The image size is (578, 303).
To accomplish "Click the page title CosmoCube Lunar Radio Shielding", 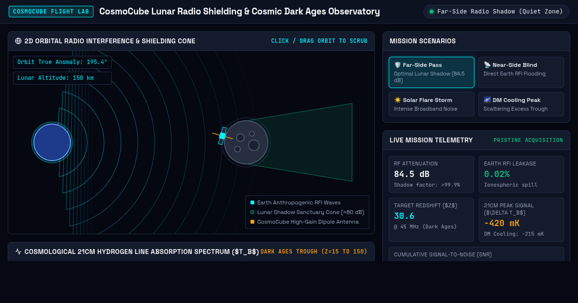I will tap(239, 12).
